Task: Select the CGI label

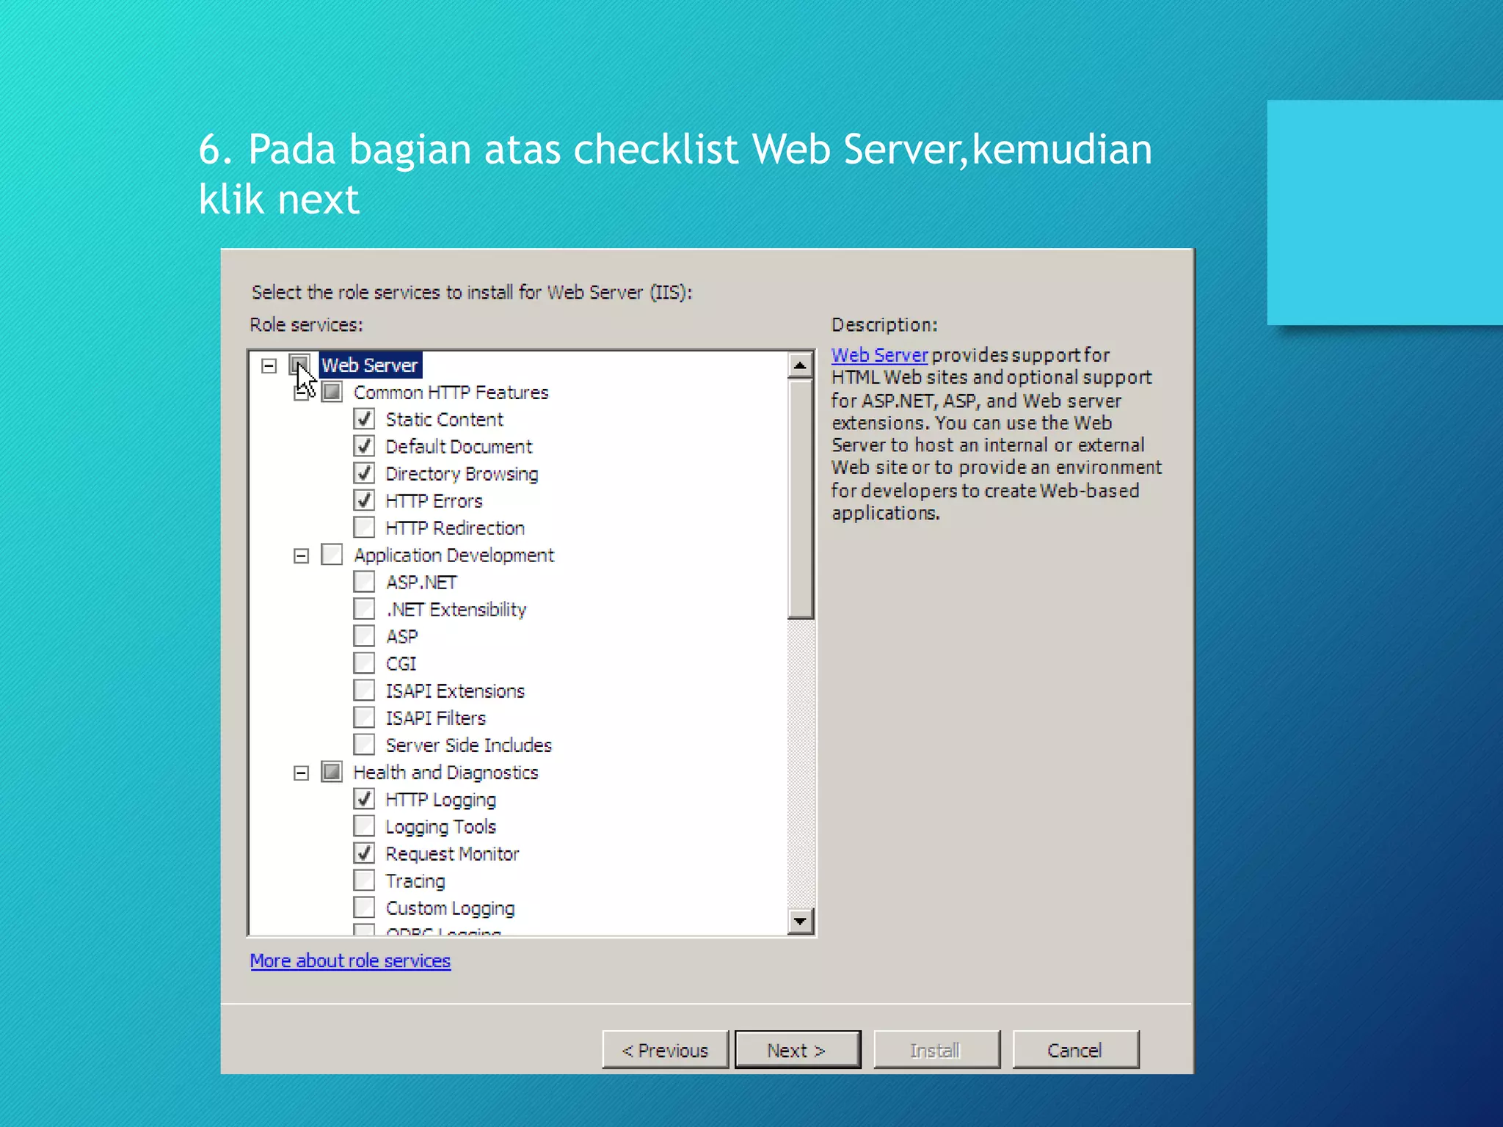Action: click(x=401, y=664)
